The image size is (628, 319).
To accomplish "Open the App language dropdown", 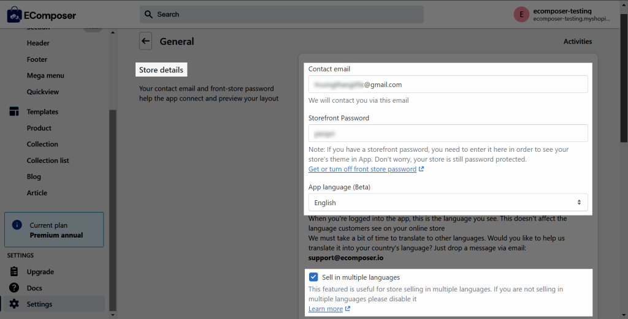I will click(x=448, y=202).
